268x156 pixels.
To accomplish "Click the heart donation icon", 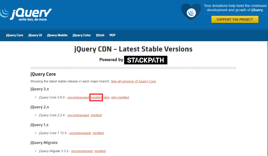I will coord(191,12).
